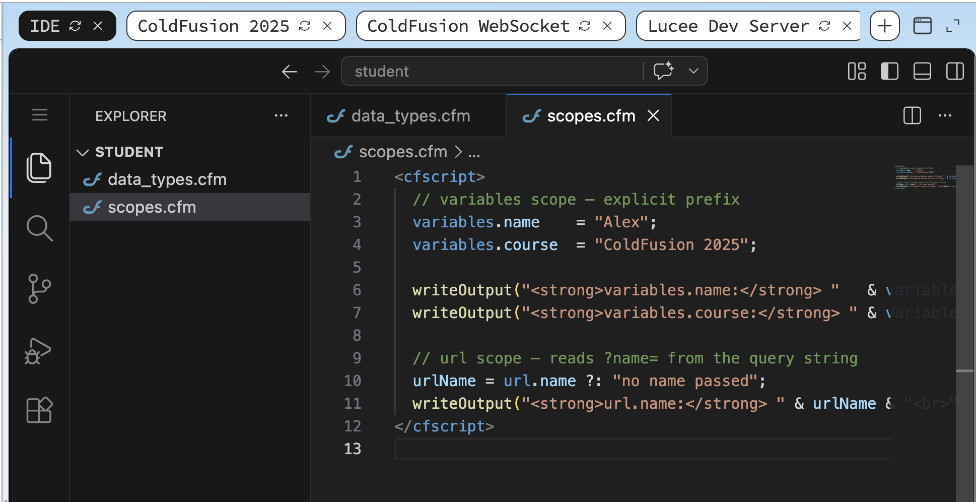Go back with the left arrow

[x=290, y=72]
